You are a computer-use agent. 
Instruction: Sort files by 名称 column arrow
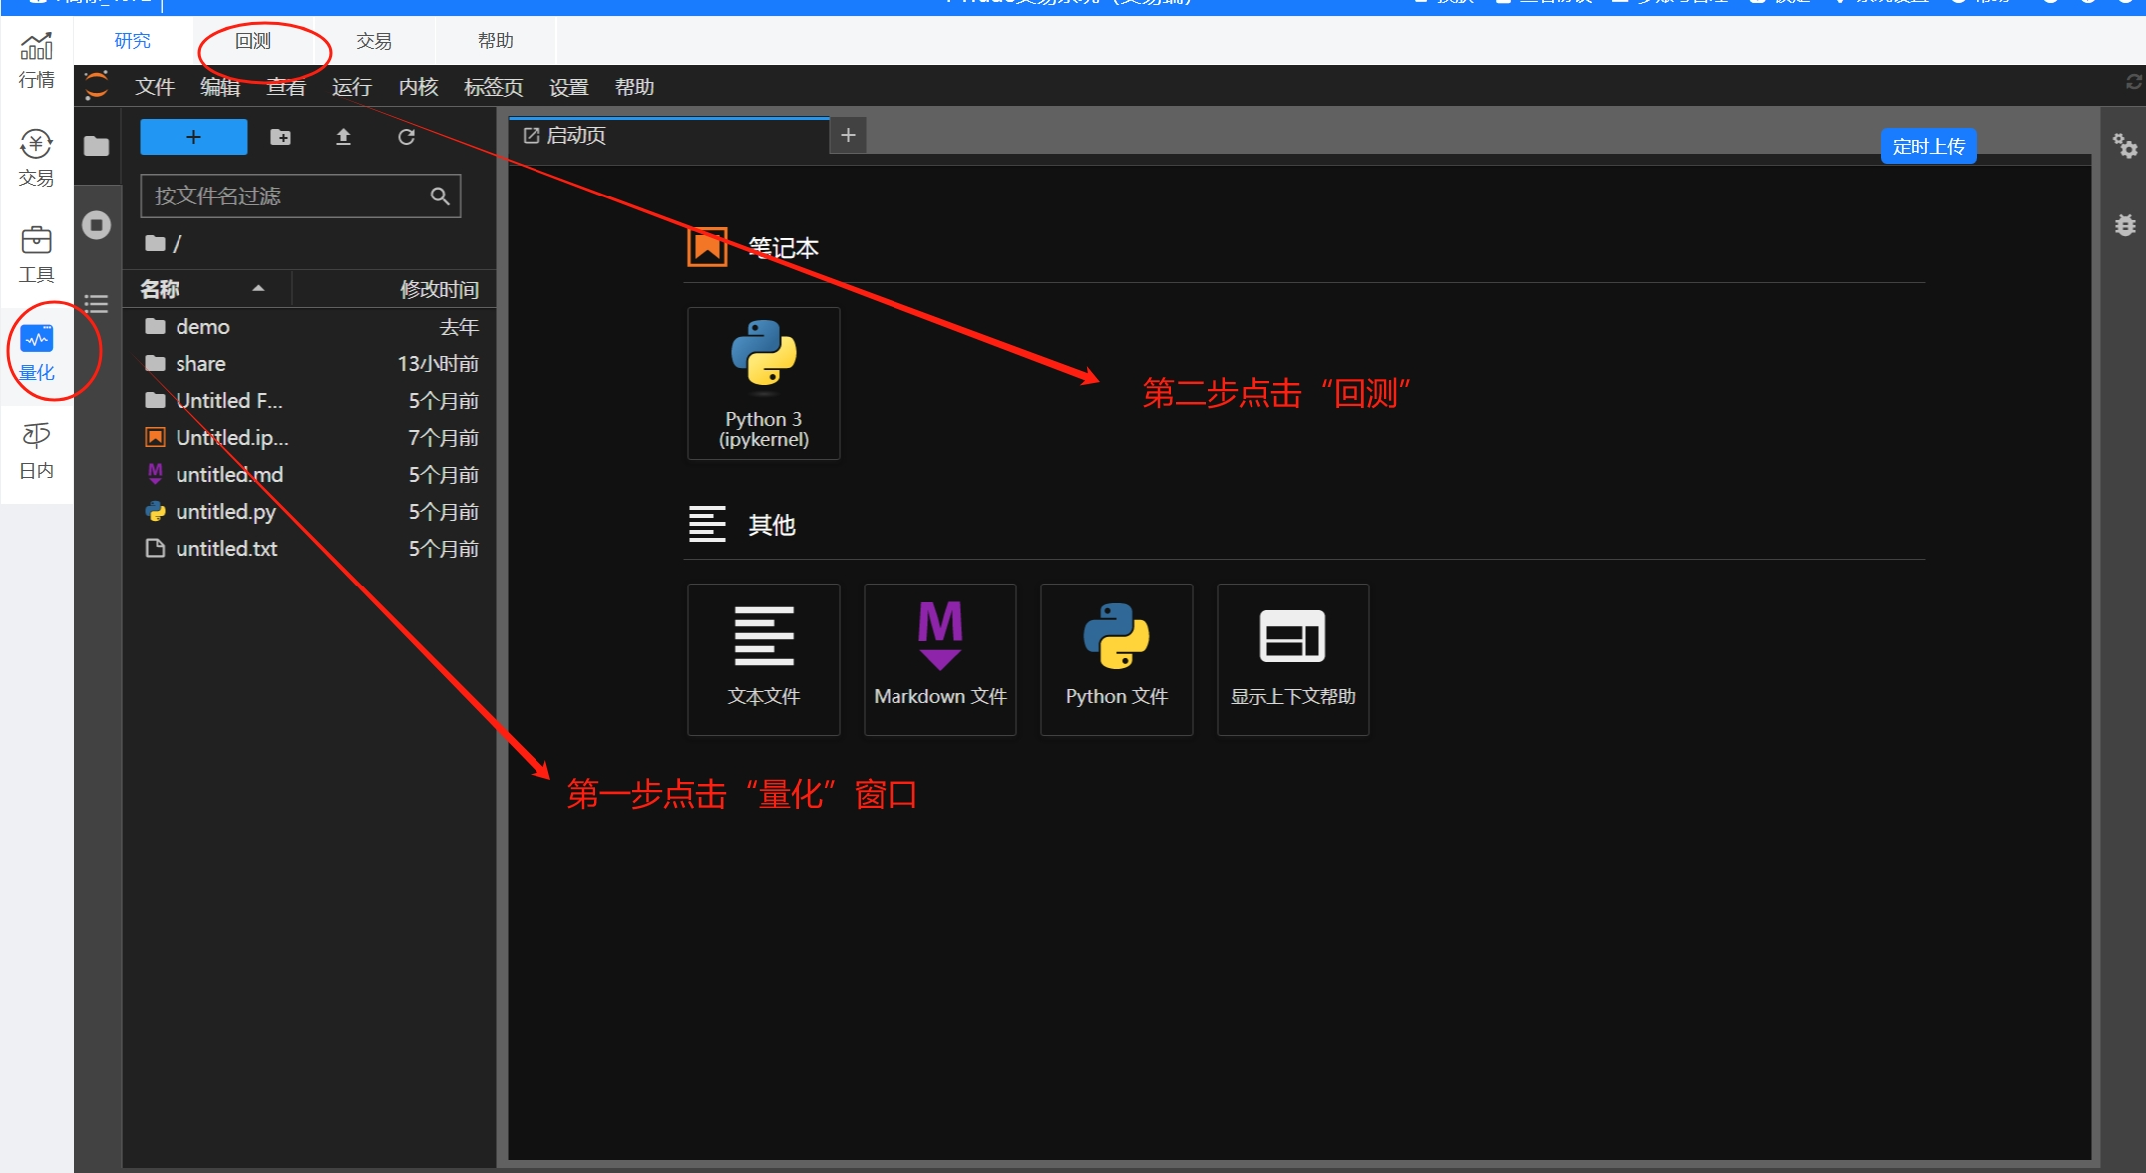click(x=258, y=289)
